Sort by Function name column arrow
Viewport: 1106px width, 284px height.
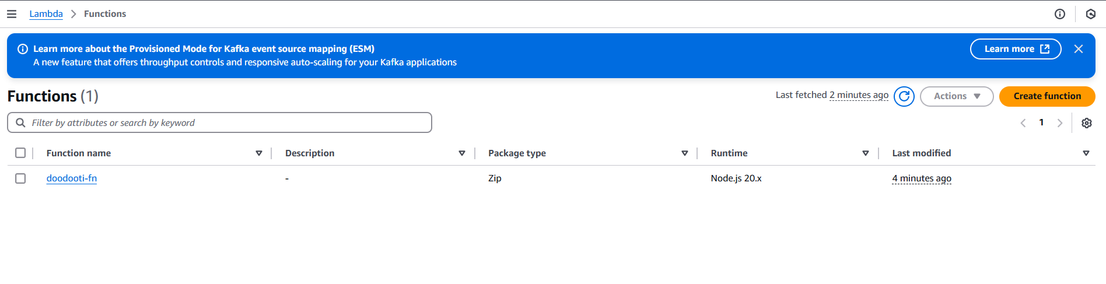[259, 153]
